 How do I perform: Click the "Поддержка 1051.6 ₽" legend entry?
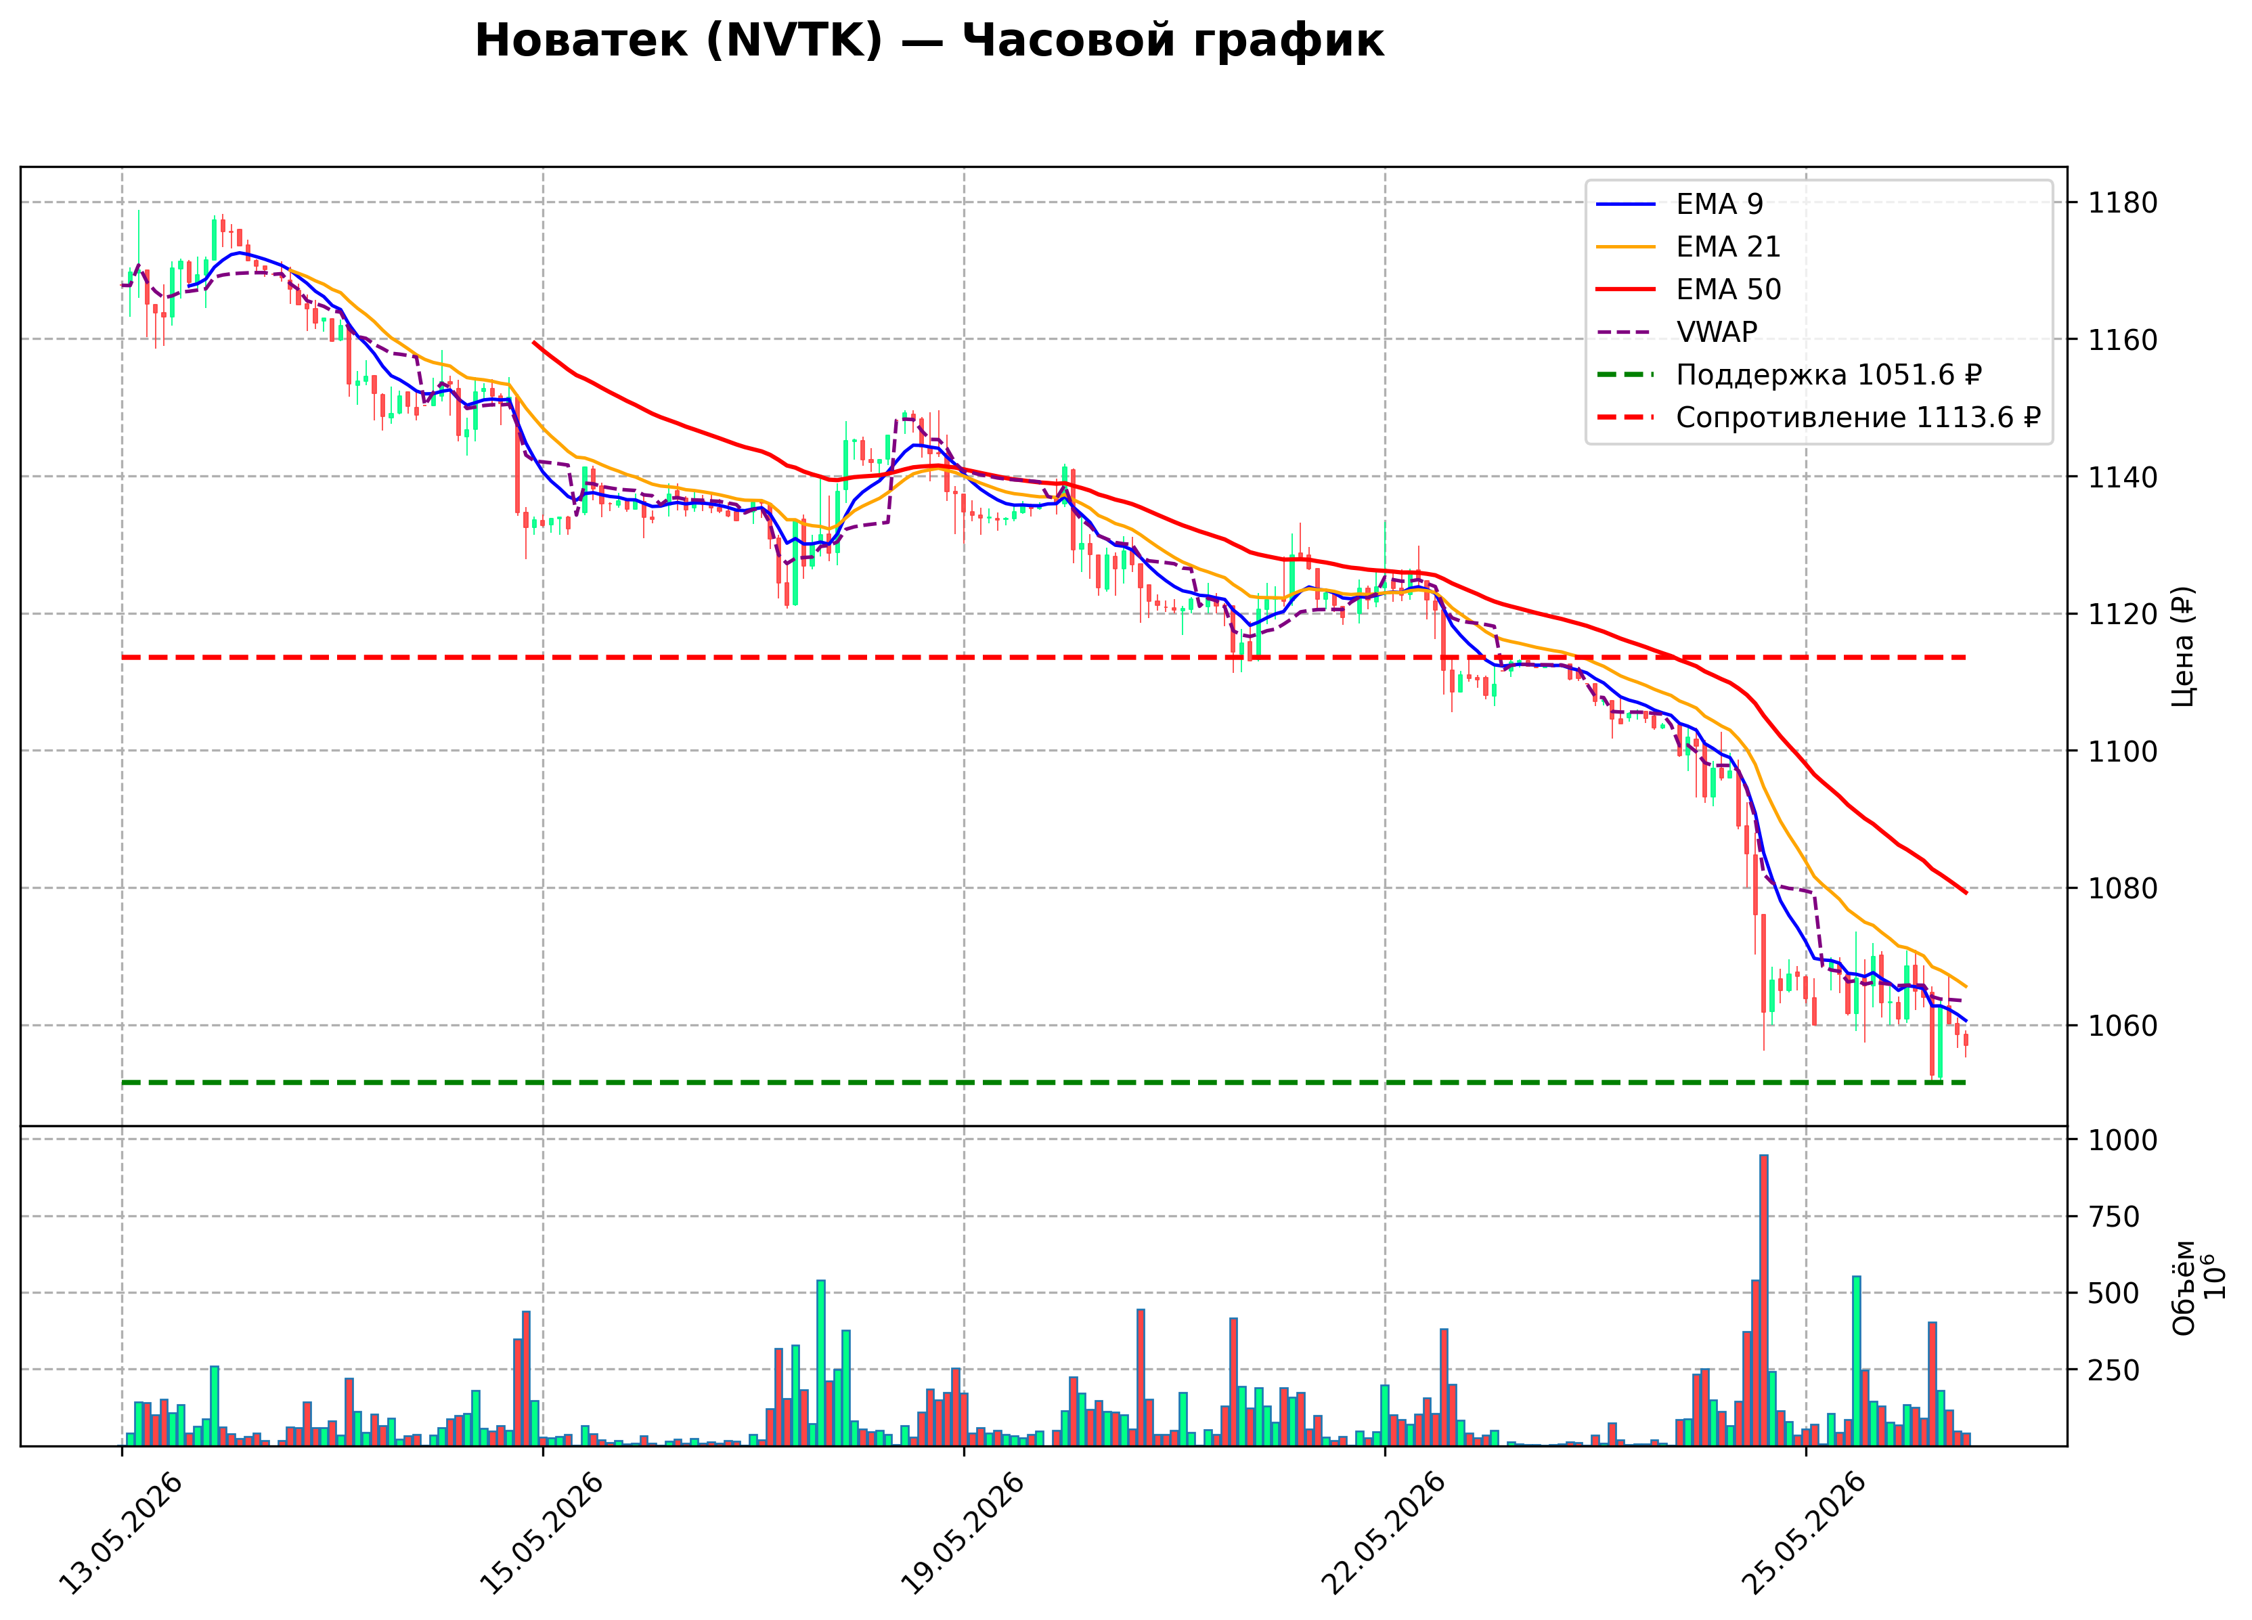tap(1829, 374)
